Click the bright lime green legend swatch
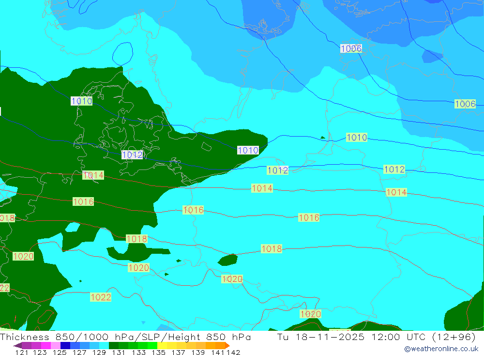Image resolution: width=484 pixels, height=355 pixels. [152, 345]
